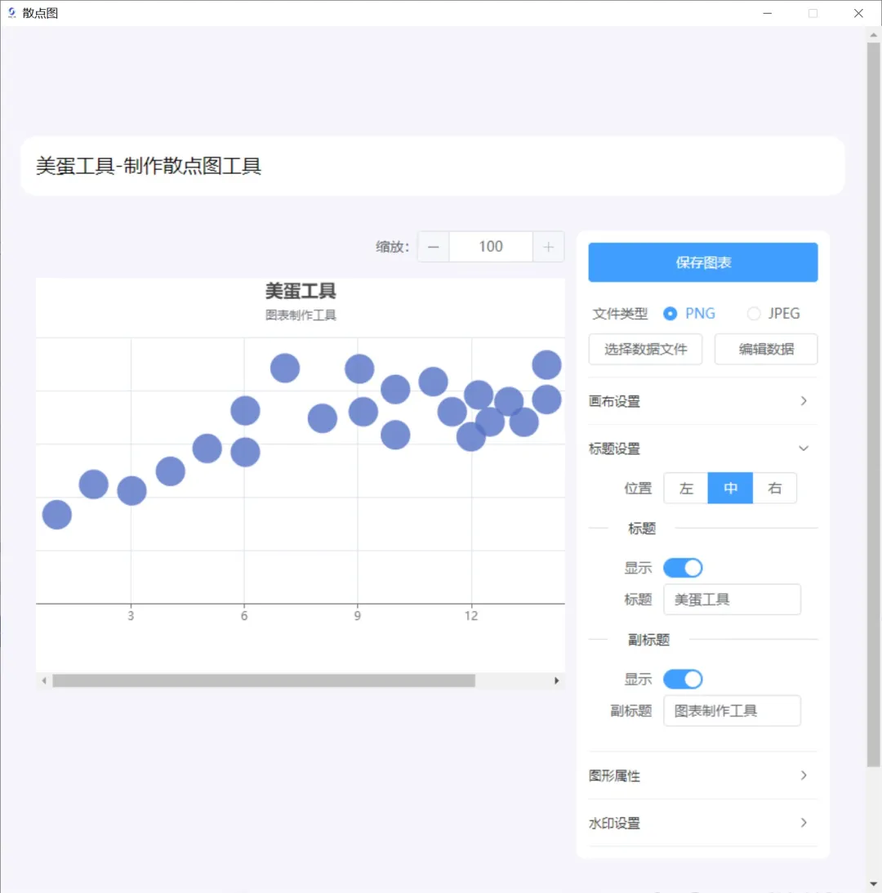
Task: Click the right arrow of the chart scrollbar
Action: click(x=557, y=680)
